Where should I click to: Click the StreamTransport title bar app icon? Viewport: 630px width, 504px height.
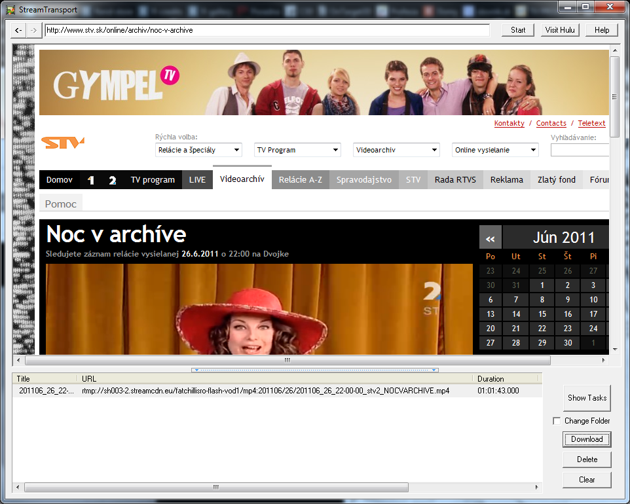click(10, 10)
